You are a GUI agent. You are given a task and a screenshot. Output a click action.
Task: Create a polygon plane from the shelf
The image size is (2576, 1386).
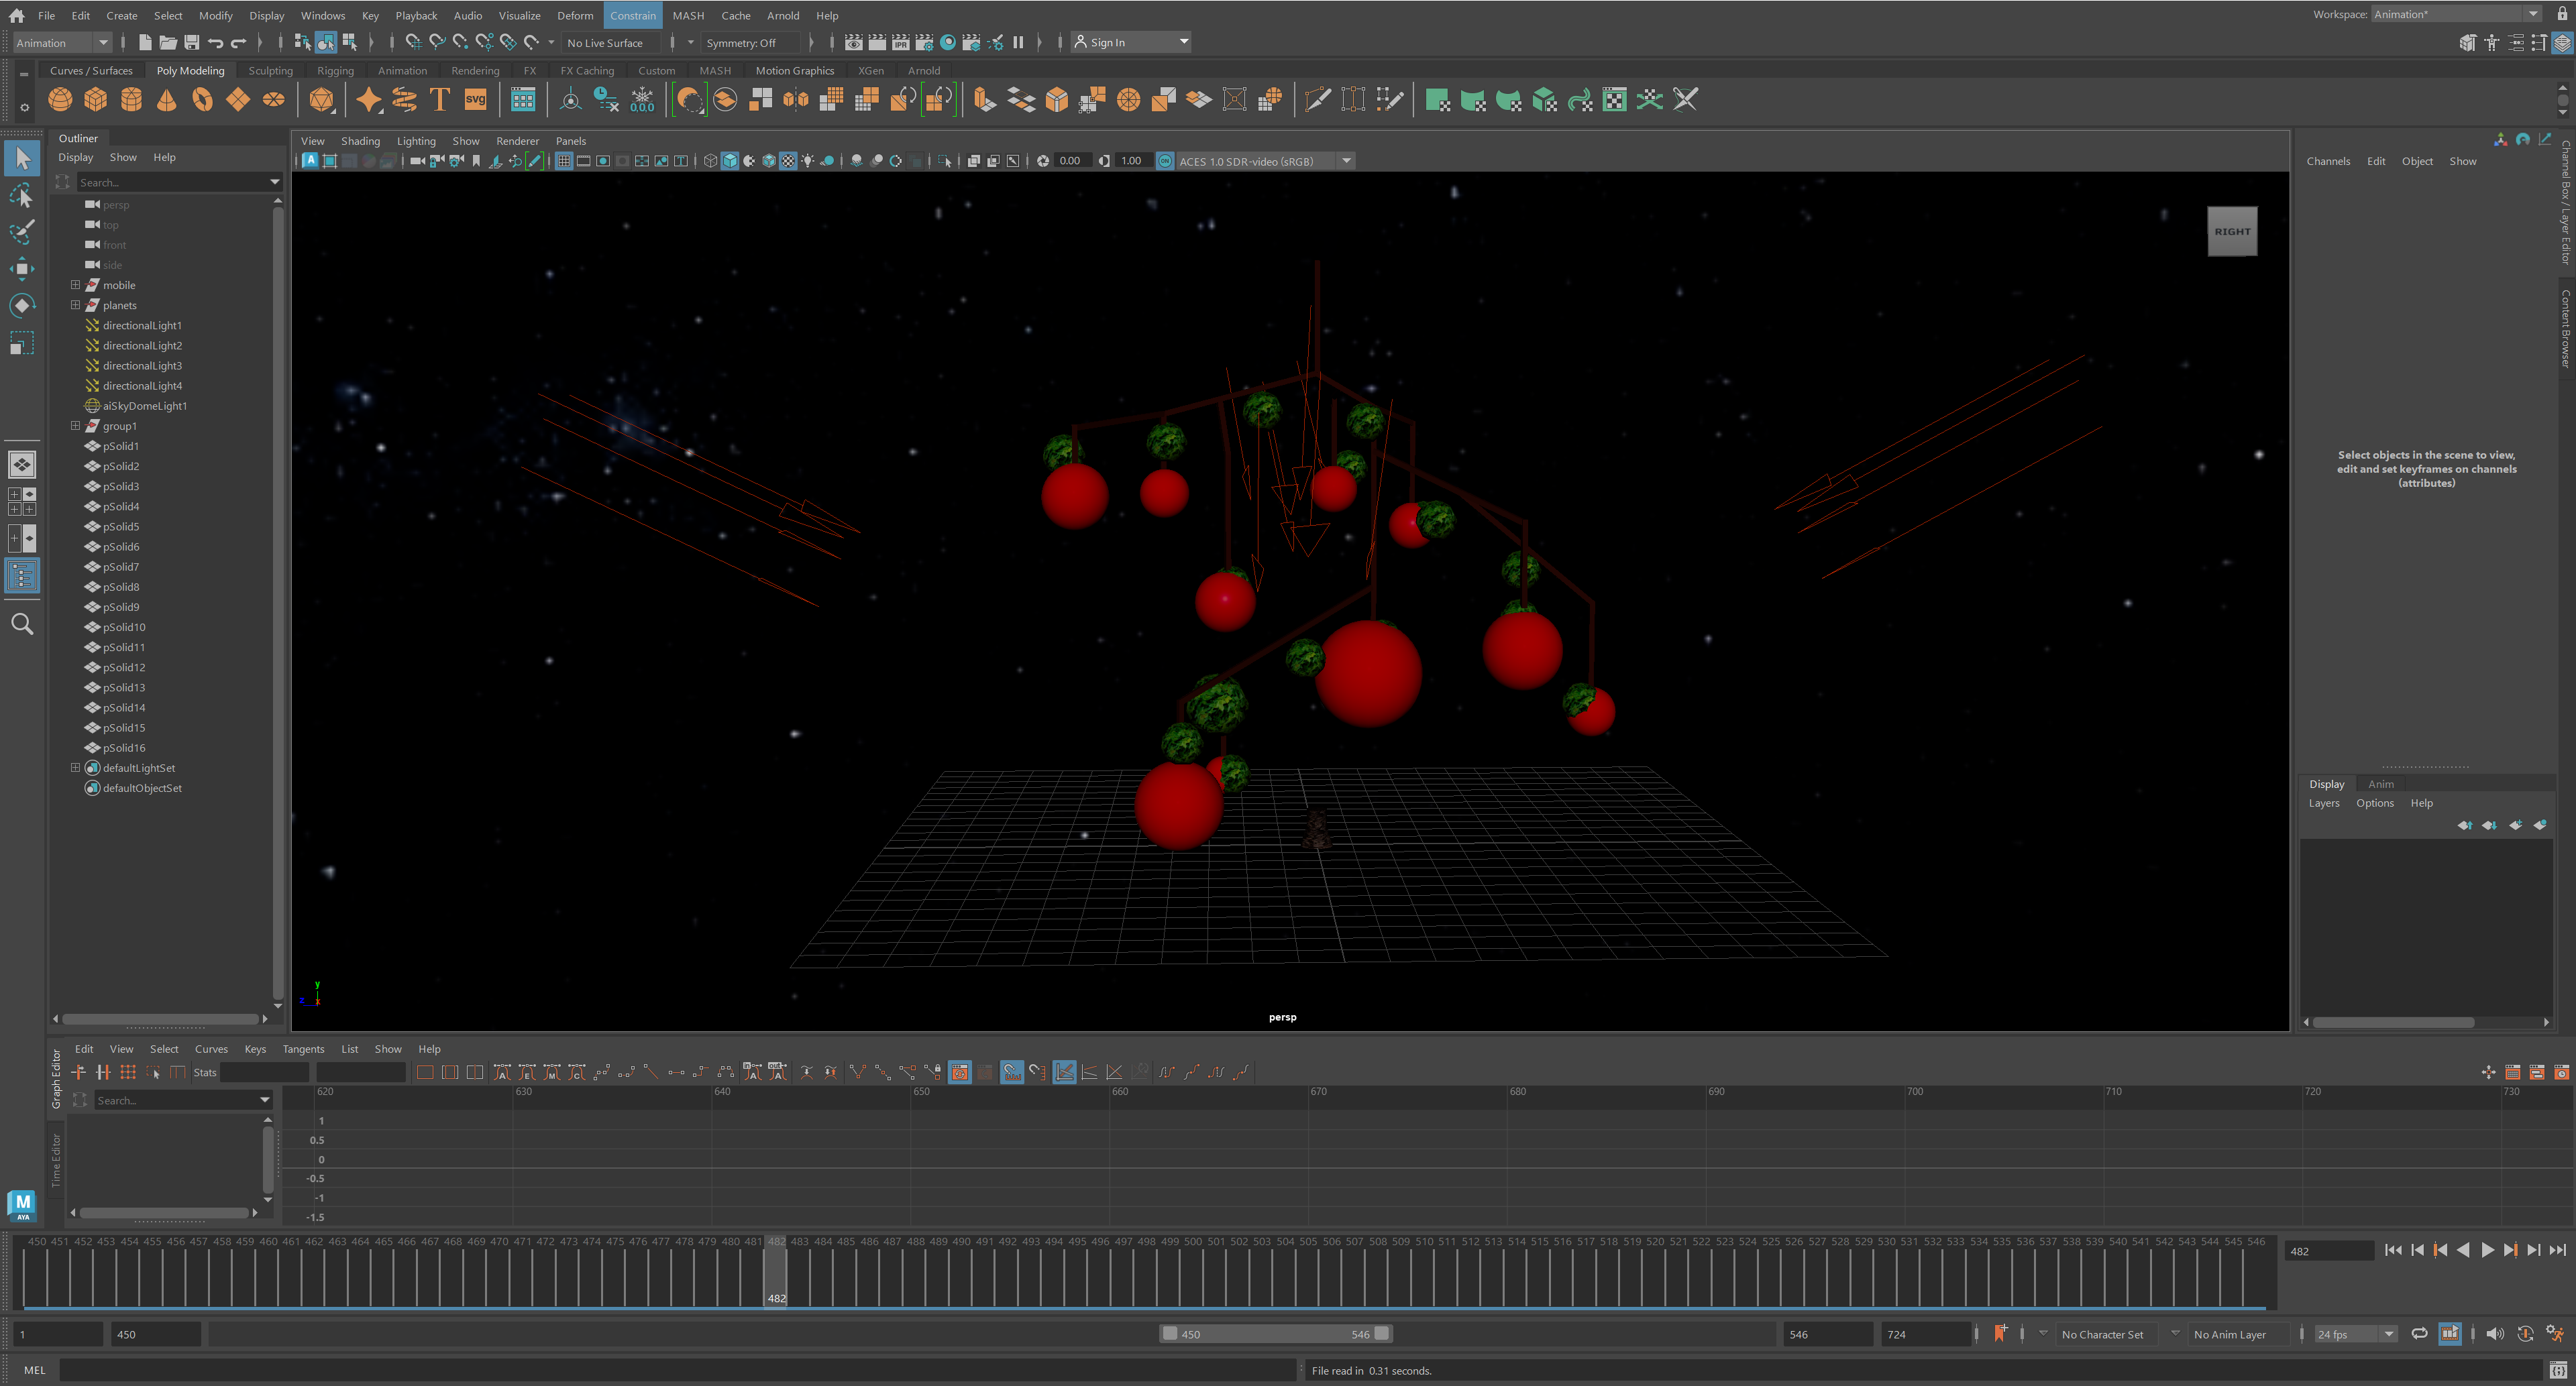click(x=238, y=100)
